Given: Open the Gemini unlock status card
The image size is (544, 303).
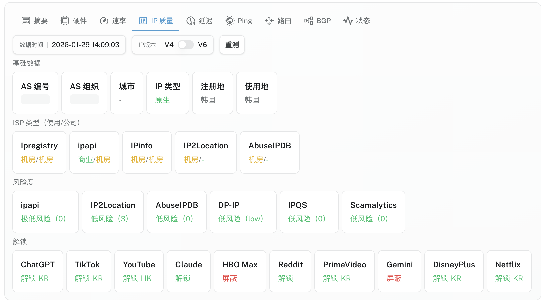Looking at the screenshot, I should (x=399, y=271).
